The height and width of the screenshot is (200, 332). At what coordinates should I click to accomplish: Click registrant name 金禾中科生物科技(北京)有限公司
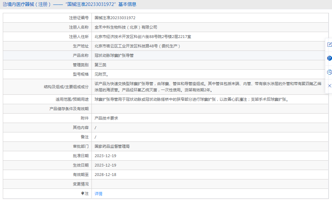[126, 27]
